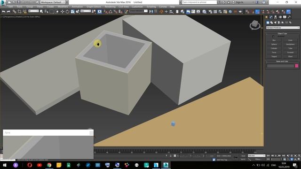This screenshot has height=169, width=301.
Task: Toggle the AutoGrid checkbox
Action: (x=273, y=36)
